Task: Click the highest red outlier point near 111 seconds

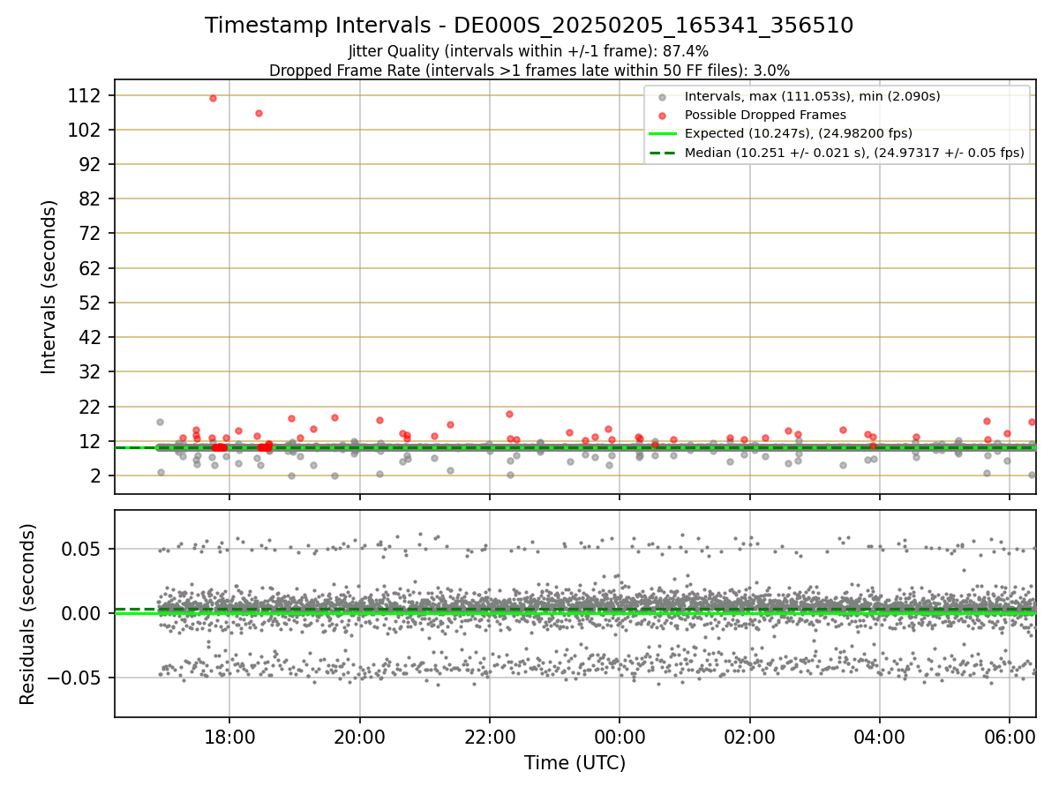Action: tap(213, 98)
